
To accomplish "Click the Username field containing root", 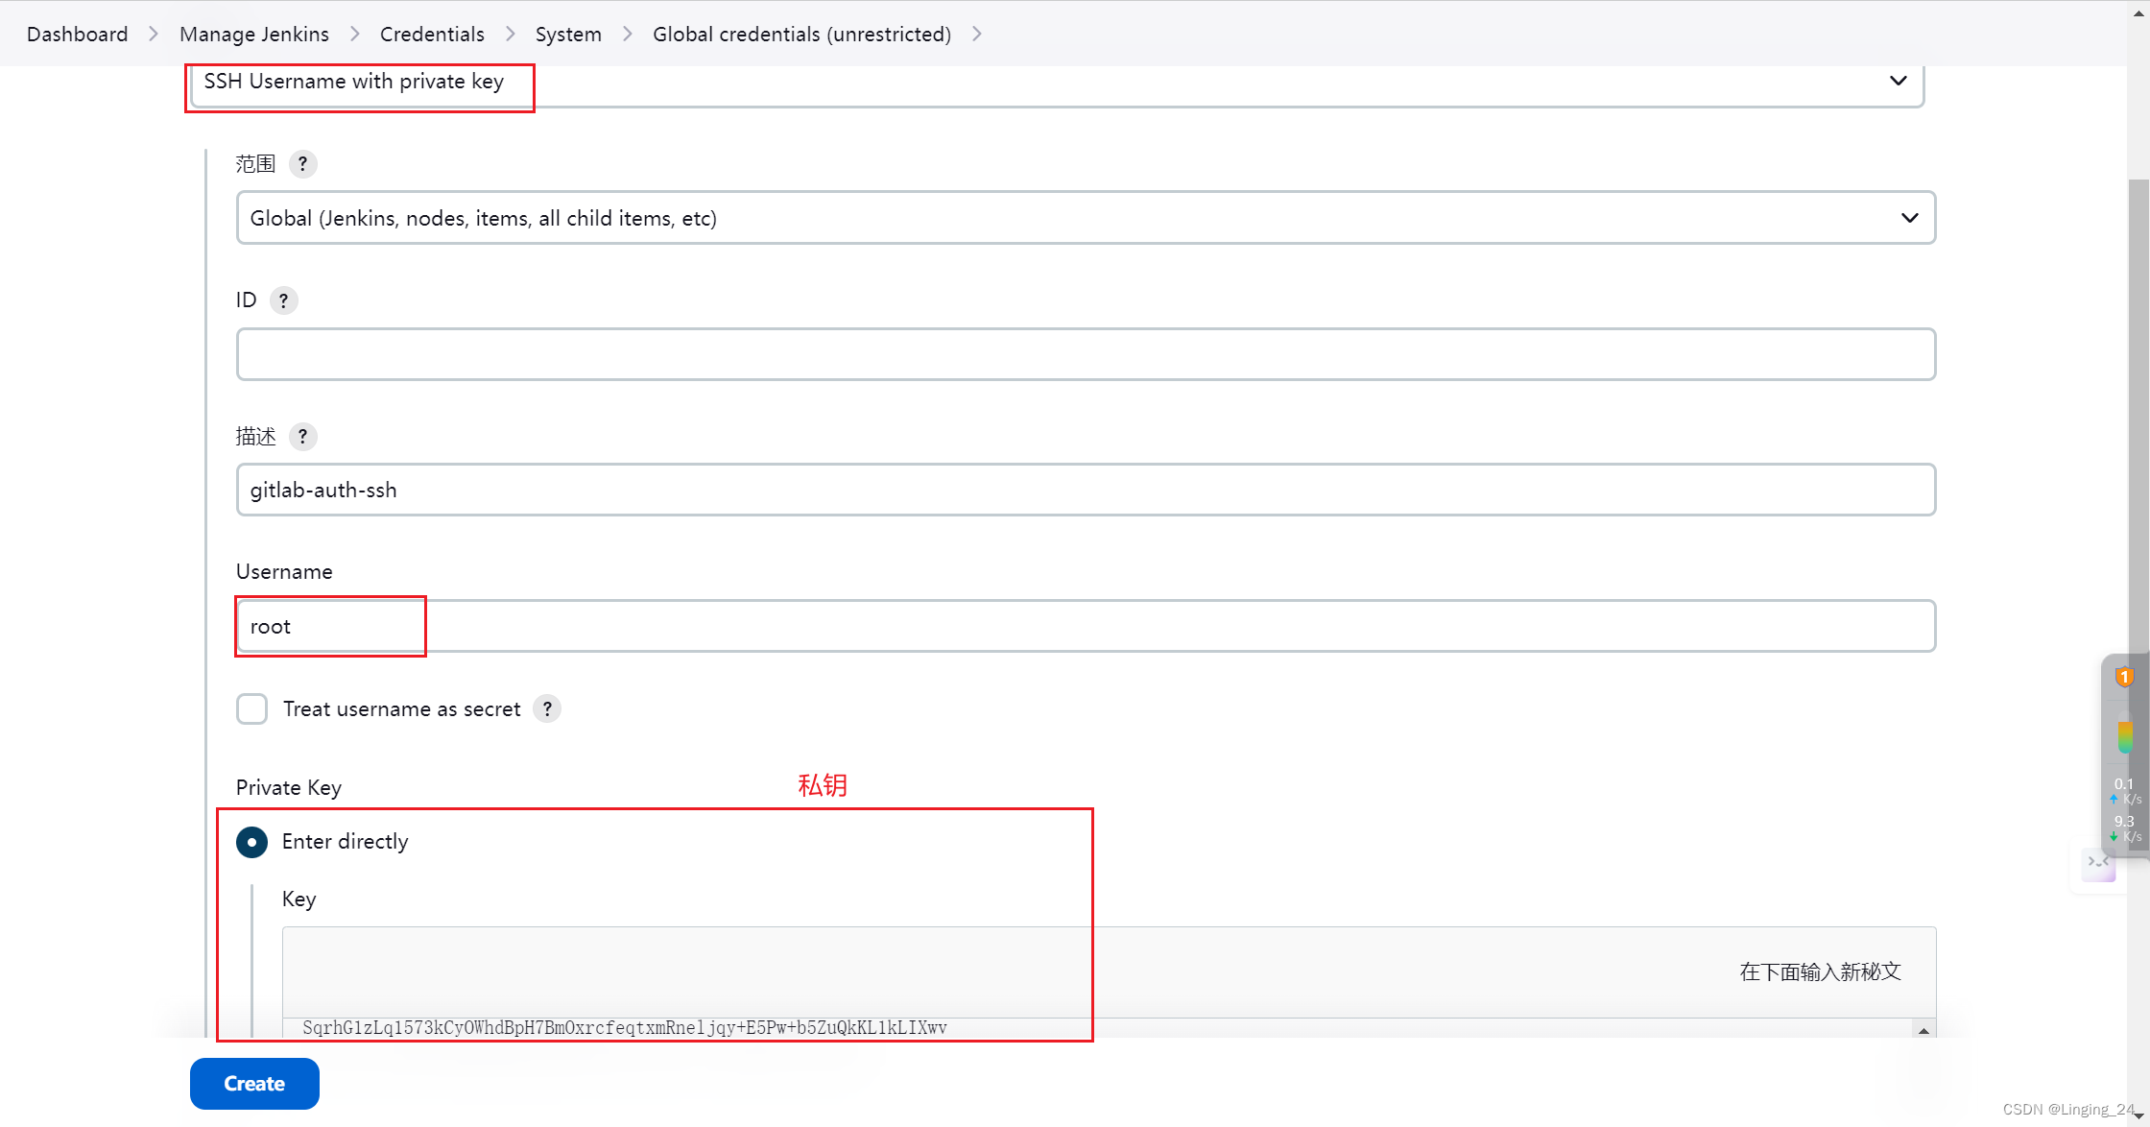I will [x=1086, y=627].
